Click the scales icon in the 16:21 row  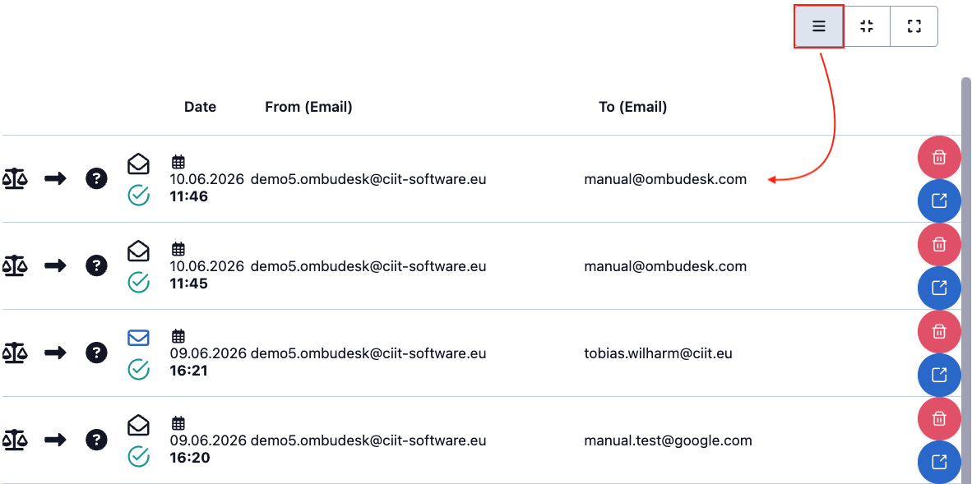(x=15, y=353)
